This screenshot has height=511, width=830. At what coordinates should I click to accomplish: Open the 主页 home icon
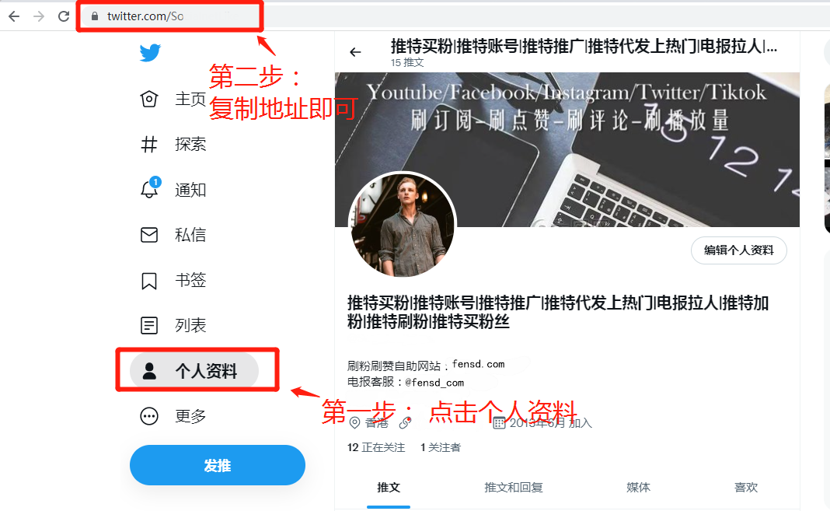[149, 99]
